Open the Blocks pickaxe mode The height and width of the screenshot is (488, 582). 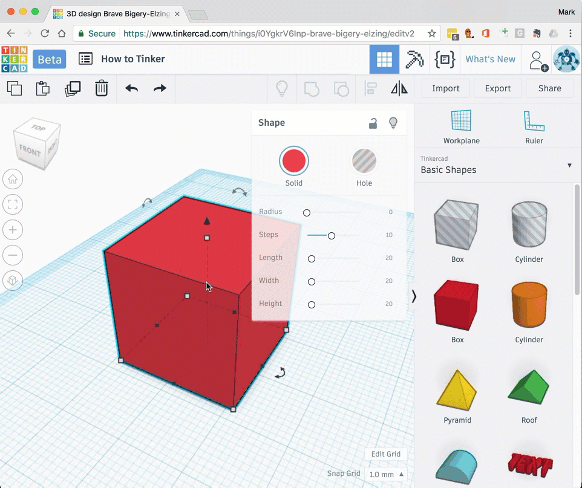click(414, 59)
